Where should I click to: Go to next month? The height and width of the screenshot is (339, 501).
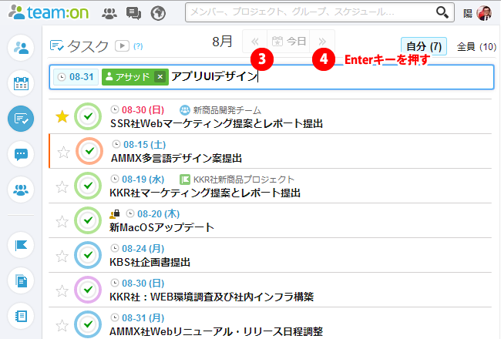point(322,42)
